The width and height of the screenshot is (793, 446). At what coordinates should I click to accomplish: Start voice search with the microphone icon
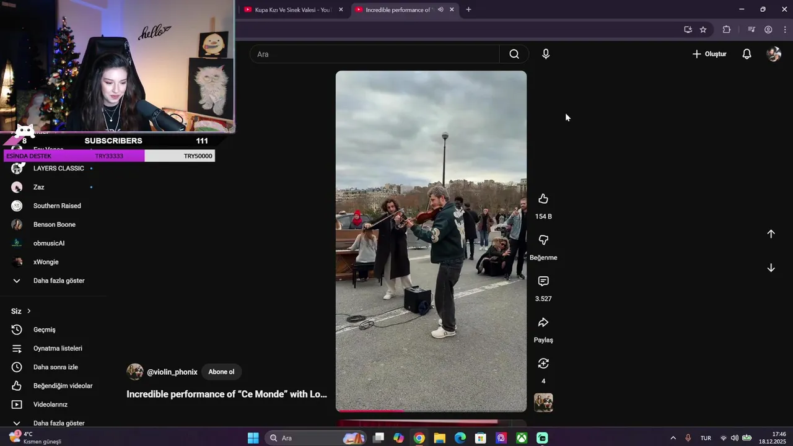546,54
